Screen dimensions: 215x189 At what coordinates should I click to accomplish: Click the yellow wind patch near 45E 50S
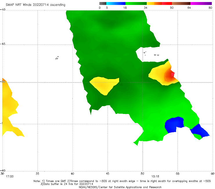click(x=104, y=86)
